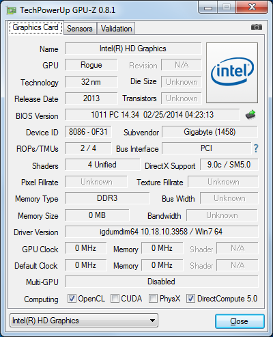Click the 'TechPowerUp GPU-Z 0.8.1' title text
This screenshot has height=337, width=273.
point(68,10)
